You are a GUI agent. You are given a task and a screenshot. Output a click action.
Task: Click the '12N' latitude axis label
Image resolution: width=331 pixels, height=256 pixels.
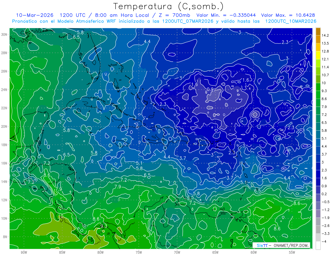5,200
